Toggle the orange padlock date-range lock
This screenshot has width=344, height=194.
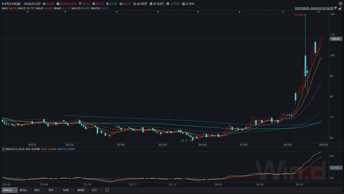point(340,8)
